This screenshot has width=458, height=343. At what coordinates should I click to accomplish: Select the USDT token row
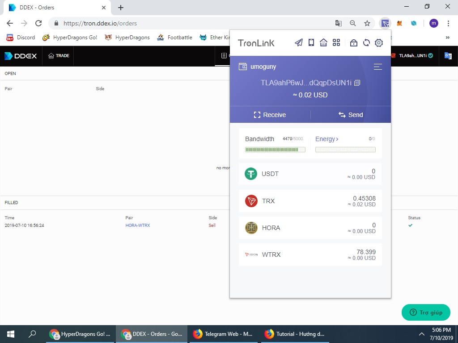310,174
